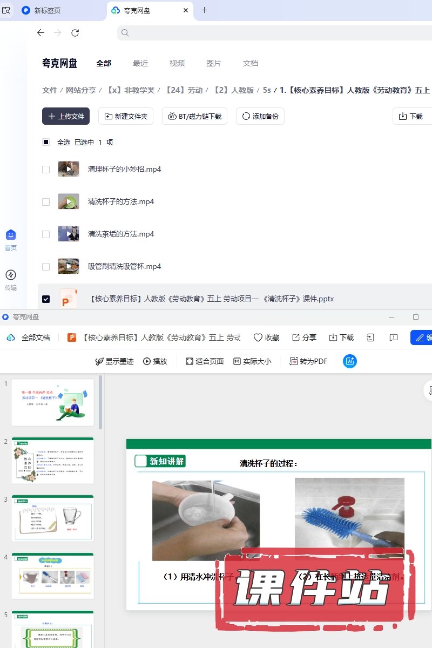Open a new browser tab with plus icon
Image resolution: width=432 pixels, height=648 pixels.
coord(204,10)
